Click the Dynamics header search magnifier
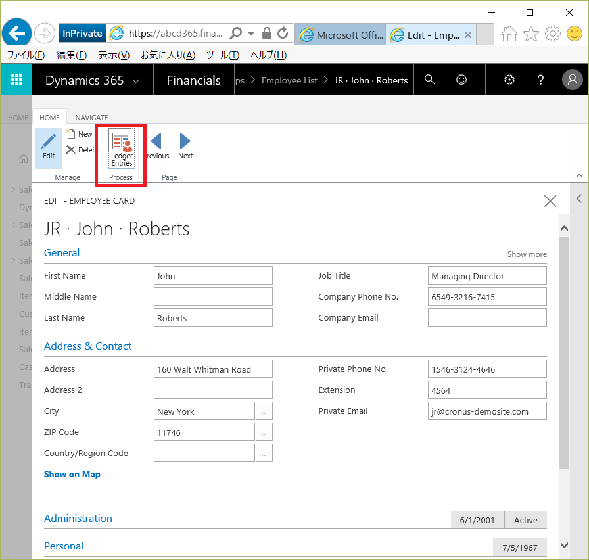This screenshot has height=560, width=589. [430, 80]
